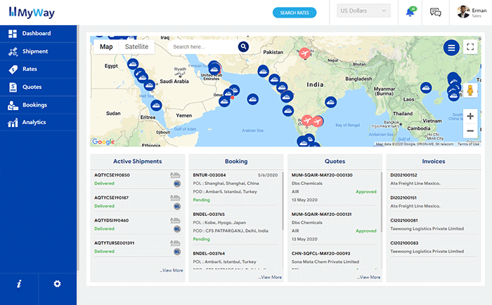Click the Quotes panel scrollbar
The height and width of the screenshot is (305, 492).
point(381,202)
